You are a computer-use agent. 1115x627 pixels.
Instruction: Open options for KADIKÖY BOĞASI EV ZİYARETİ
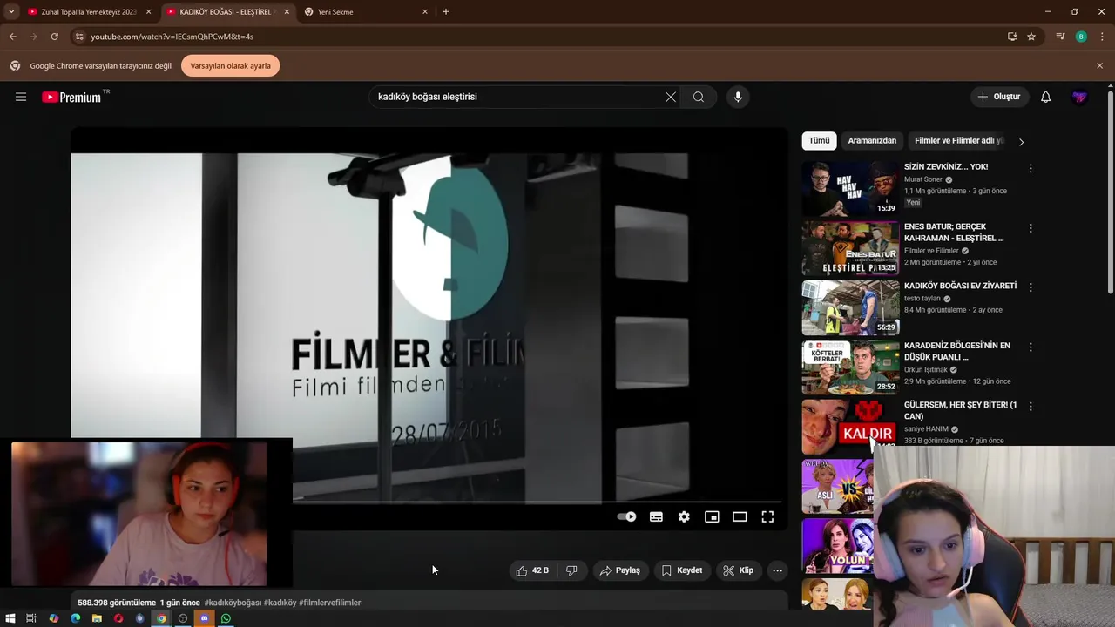click(x=1031, y=287)
